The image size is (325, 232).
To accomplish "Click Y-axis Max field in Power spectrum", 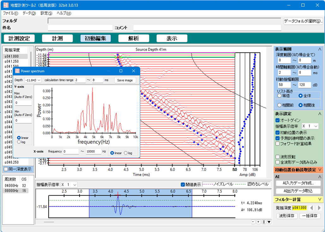I will 23,103.
